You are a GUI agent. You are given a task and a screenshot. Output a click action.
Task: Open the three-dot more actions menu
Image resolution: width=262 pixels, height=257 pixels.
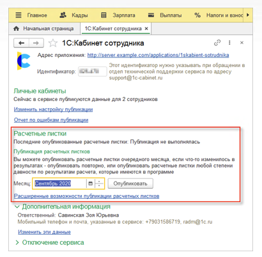point(229,43)
